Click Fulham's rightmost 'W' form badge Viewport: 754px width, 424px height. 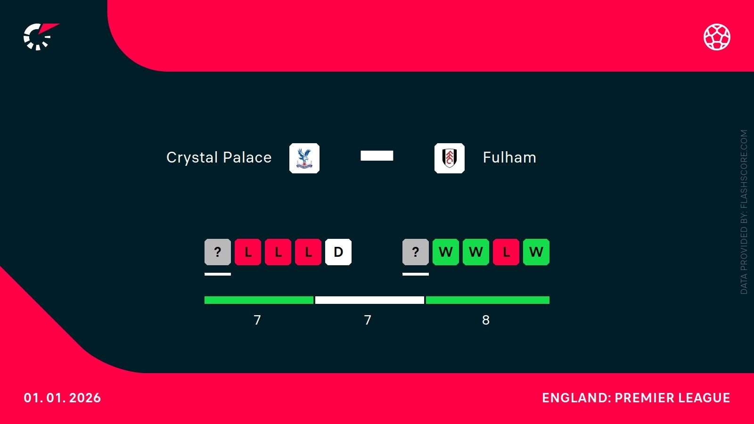(536, 252)
